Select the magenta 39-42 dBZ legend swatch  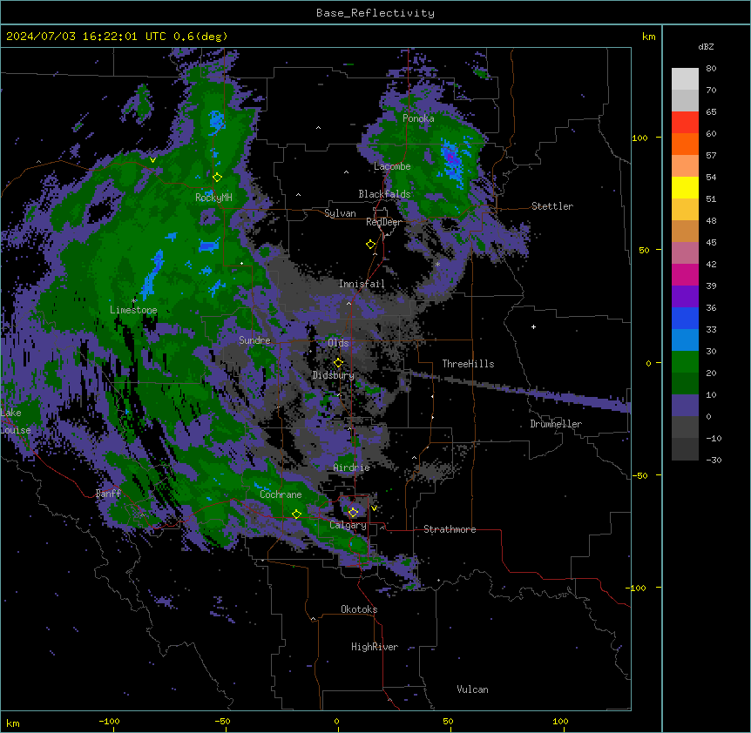coord(685,274)
